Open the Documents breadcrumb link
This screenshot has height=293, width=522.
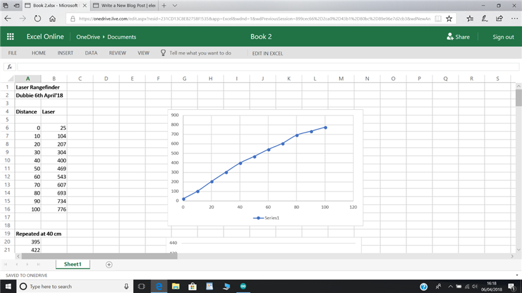pyautogui.click(x=121, y=37)
